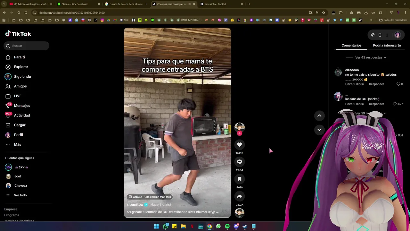Save the video with the bookmark icon
The width and height of the screenshot is (410, 231).
coord(239,179)
